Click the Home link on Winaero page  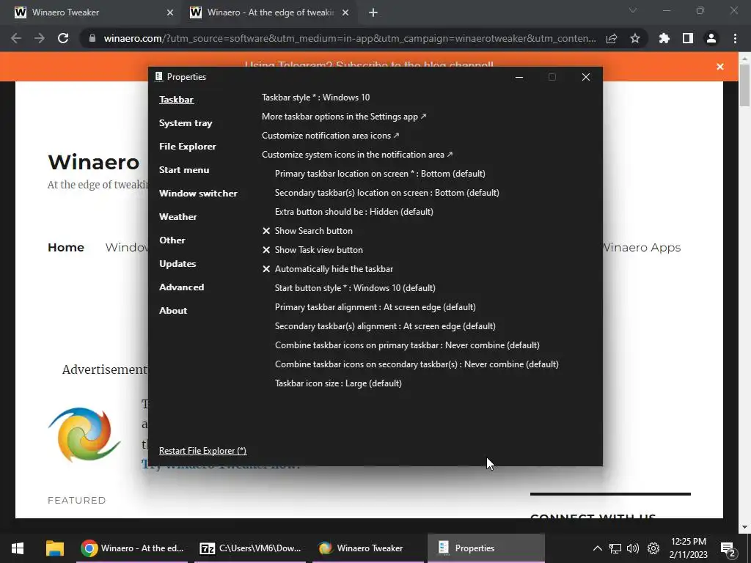point(65,248)
